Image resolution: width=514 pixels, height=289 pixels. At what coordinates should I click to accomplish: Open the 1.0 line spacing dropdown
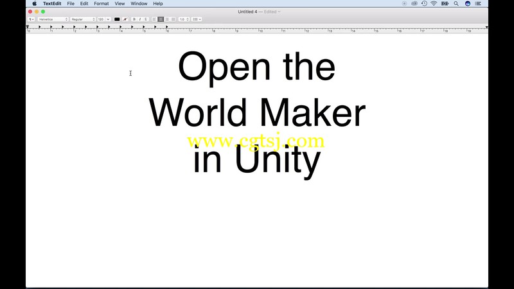point(184,19)
